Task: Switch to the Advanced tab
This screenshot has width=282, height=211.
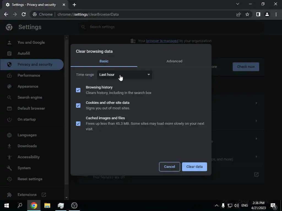Action: pyautogui.click(x=174, y=61)
